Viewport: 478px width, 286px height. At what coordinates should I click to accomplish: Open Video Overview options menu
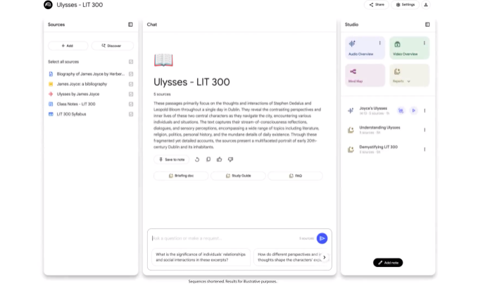point(424,43)
